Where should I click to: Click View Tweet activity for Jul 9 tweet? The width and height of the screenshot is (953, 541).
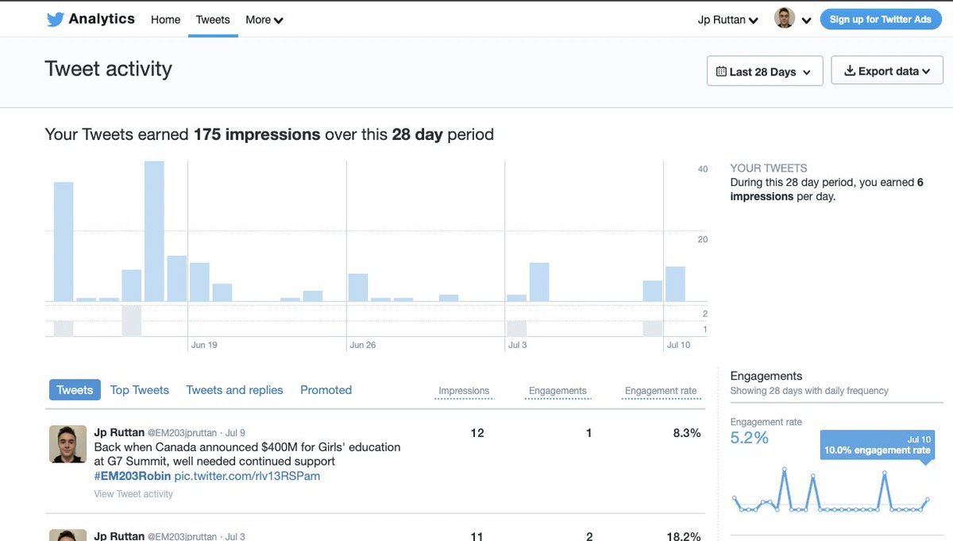point(133,494)
